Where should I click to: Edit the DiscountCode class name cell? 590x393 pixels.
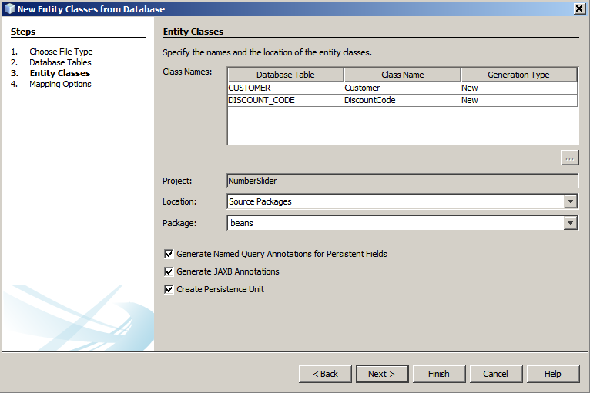pos(401,100)
